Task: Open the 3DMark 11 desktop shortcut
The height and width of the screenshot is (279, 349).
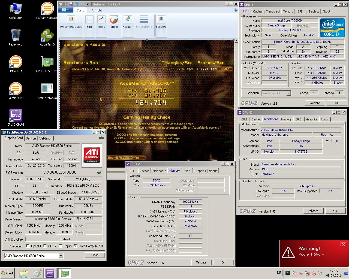Action: 16,64
